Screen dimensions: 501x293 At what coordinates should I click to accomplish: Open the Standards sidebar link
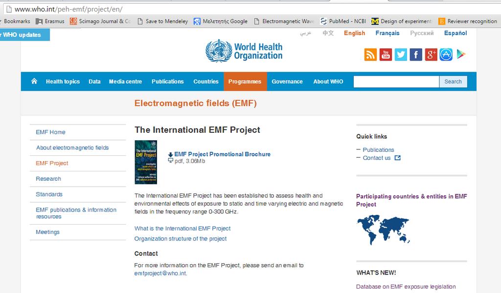49,194
